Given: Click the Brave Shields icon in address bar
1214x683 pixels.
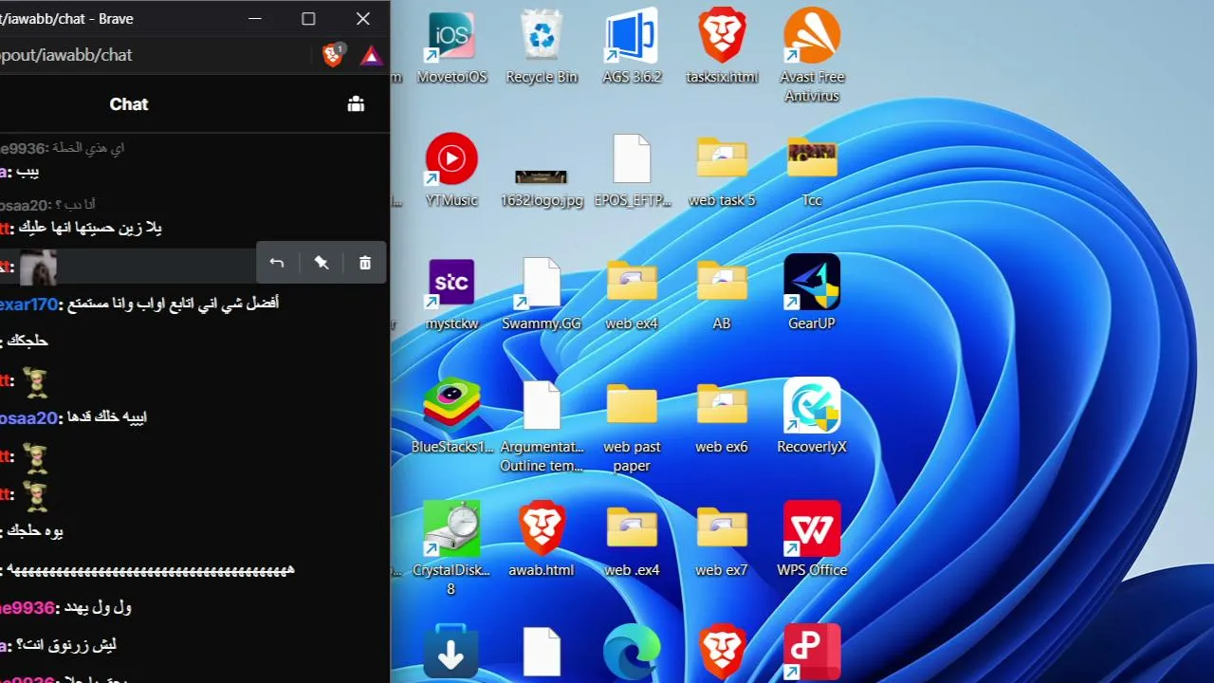Looking at the screenshot, I should coord(333,55).
